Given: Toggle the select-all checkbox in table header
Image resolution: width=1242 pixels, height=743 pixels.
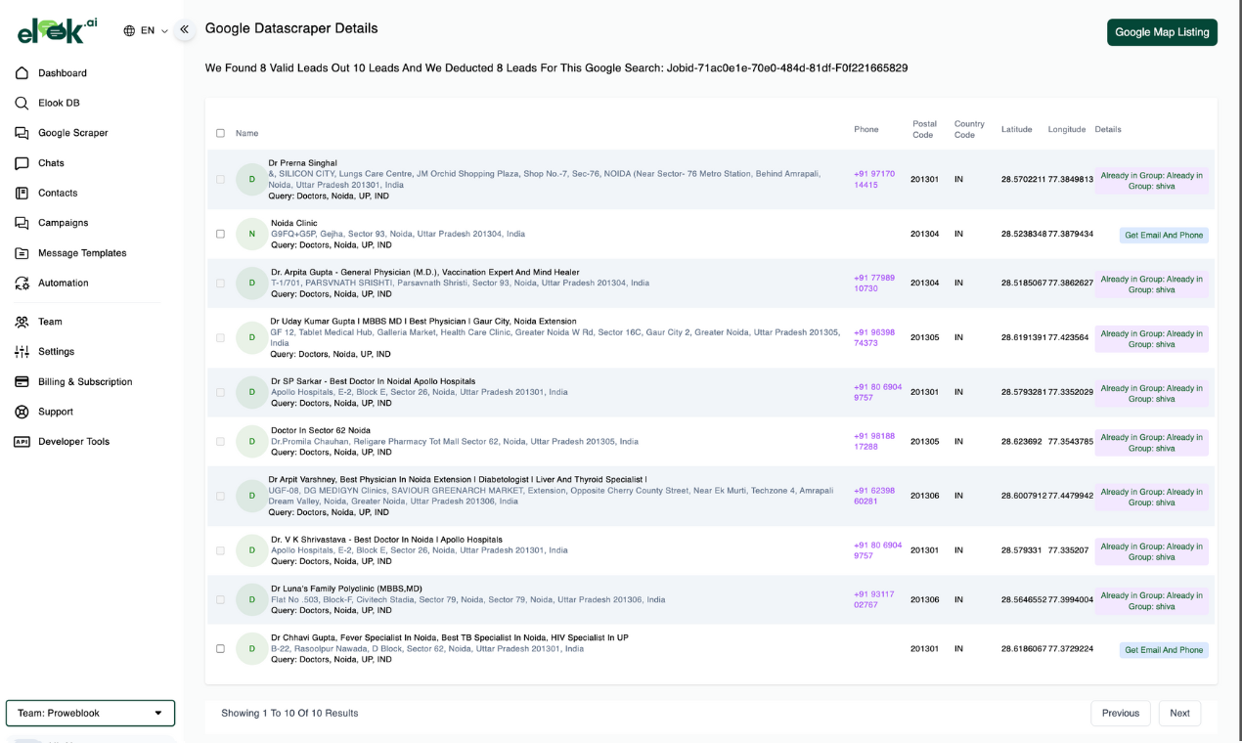Looking at the screenshot, I should click(x=220, y=133).
